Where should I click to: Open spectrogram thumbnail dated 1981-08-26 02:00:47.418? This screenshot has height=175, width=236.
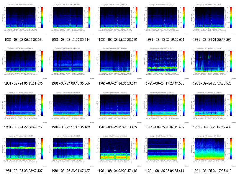click(x=118, y=151)
